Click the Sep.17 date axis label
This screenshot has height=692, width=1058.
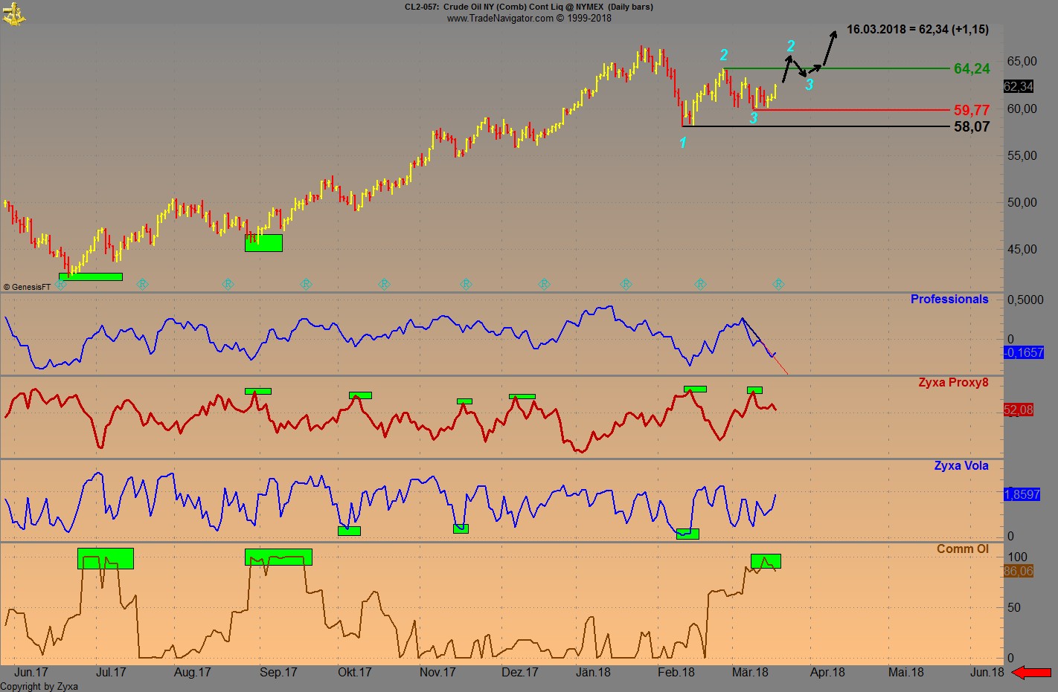pos(278,673)
